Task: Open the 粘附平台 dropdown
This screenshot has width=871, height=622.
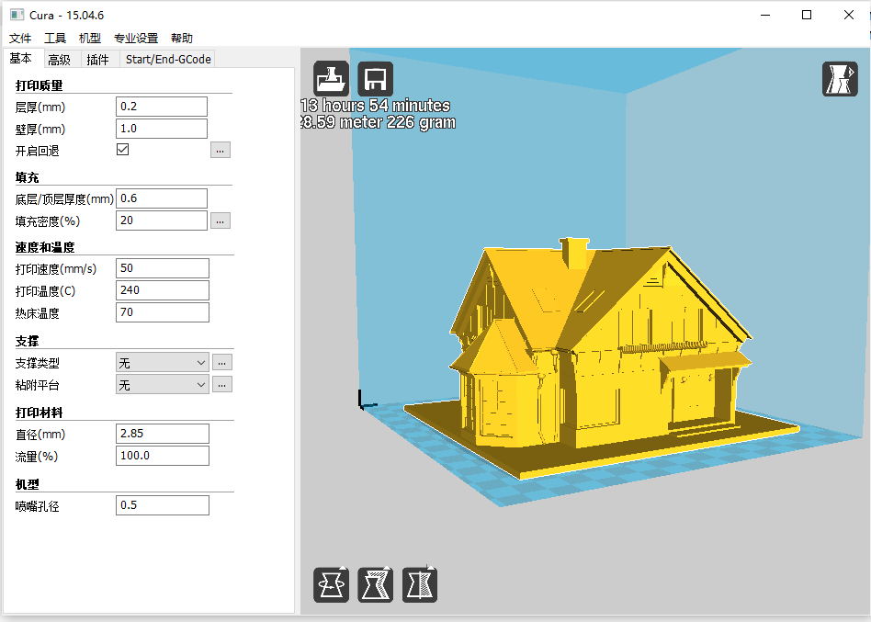Action: tap(163, 385)
